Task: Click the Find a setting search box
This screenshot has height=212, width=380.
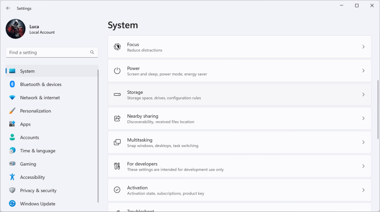Action: (48, 52)
